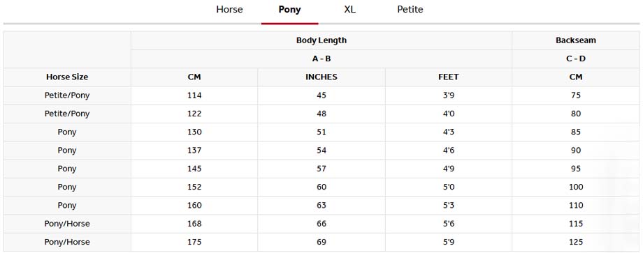
Task: Open the XL size tab
Action: (349, 9)
